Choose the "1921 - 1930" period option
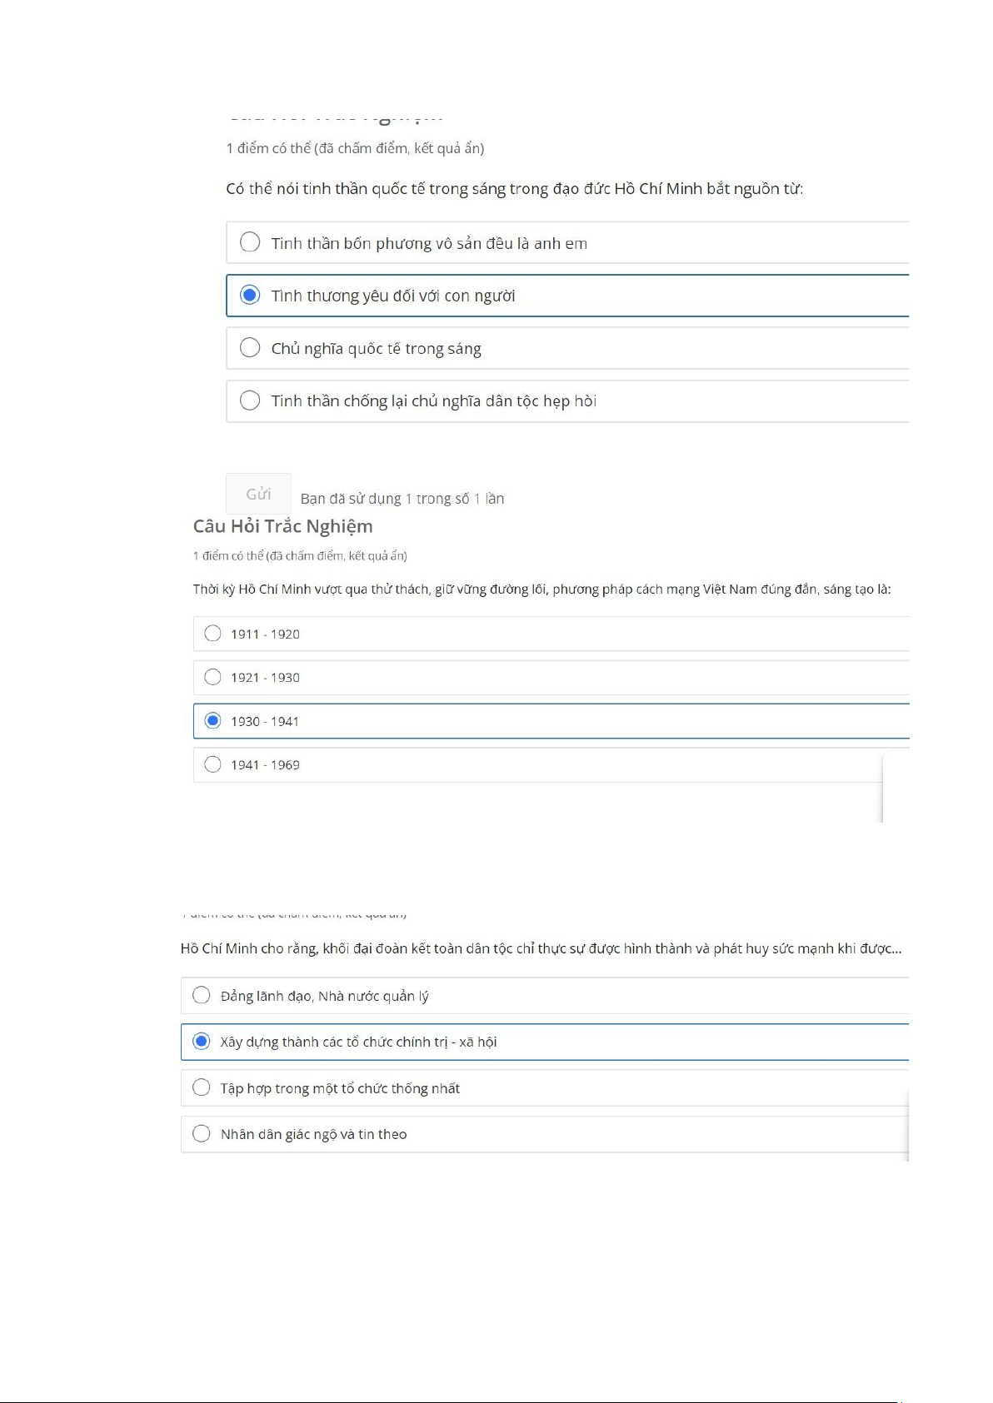The image size is (993, 1403). tap(213, 677)
